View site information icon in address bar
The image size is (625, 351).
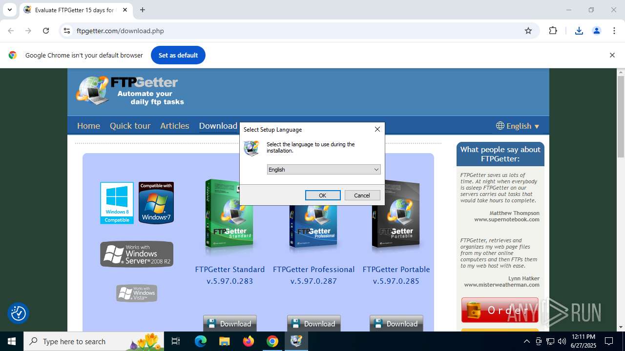[67, 31]
